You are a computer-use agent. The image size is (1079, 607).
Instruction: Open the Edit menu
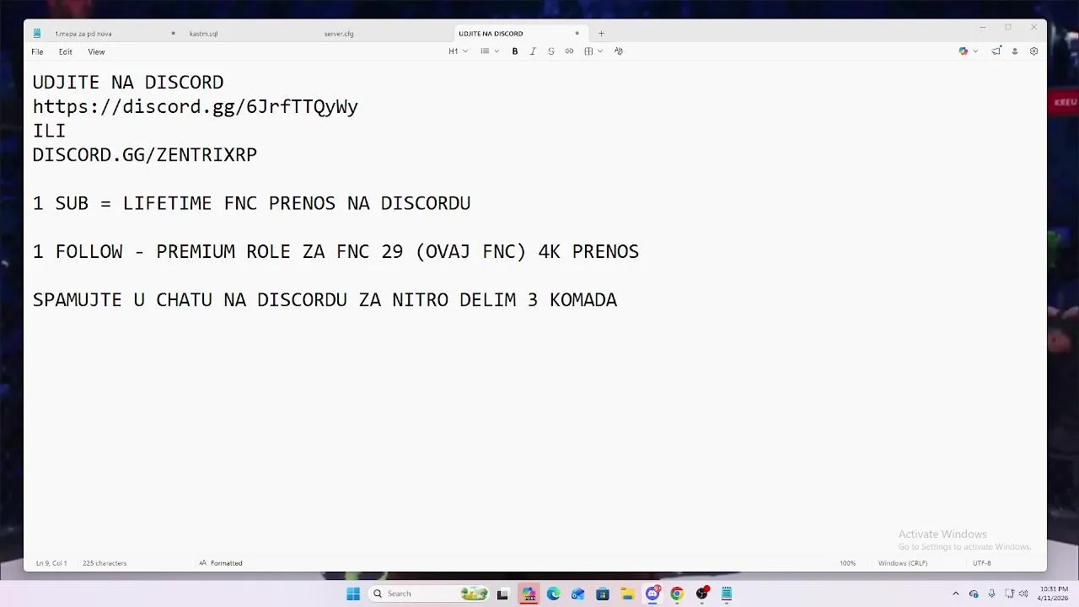65,51
